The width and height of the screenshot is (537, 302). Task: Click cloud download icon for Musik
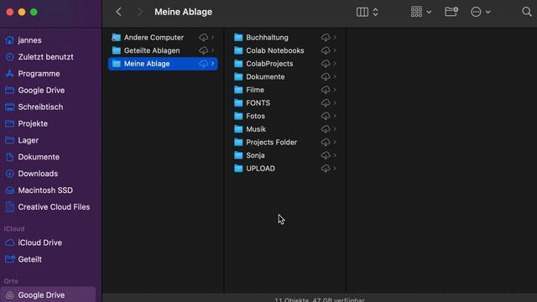[x=326, y=129]
